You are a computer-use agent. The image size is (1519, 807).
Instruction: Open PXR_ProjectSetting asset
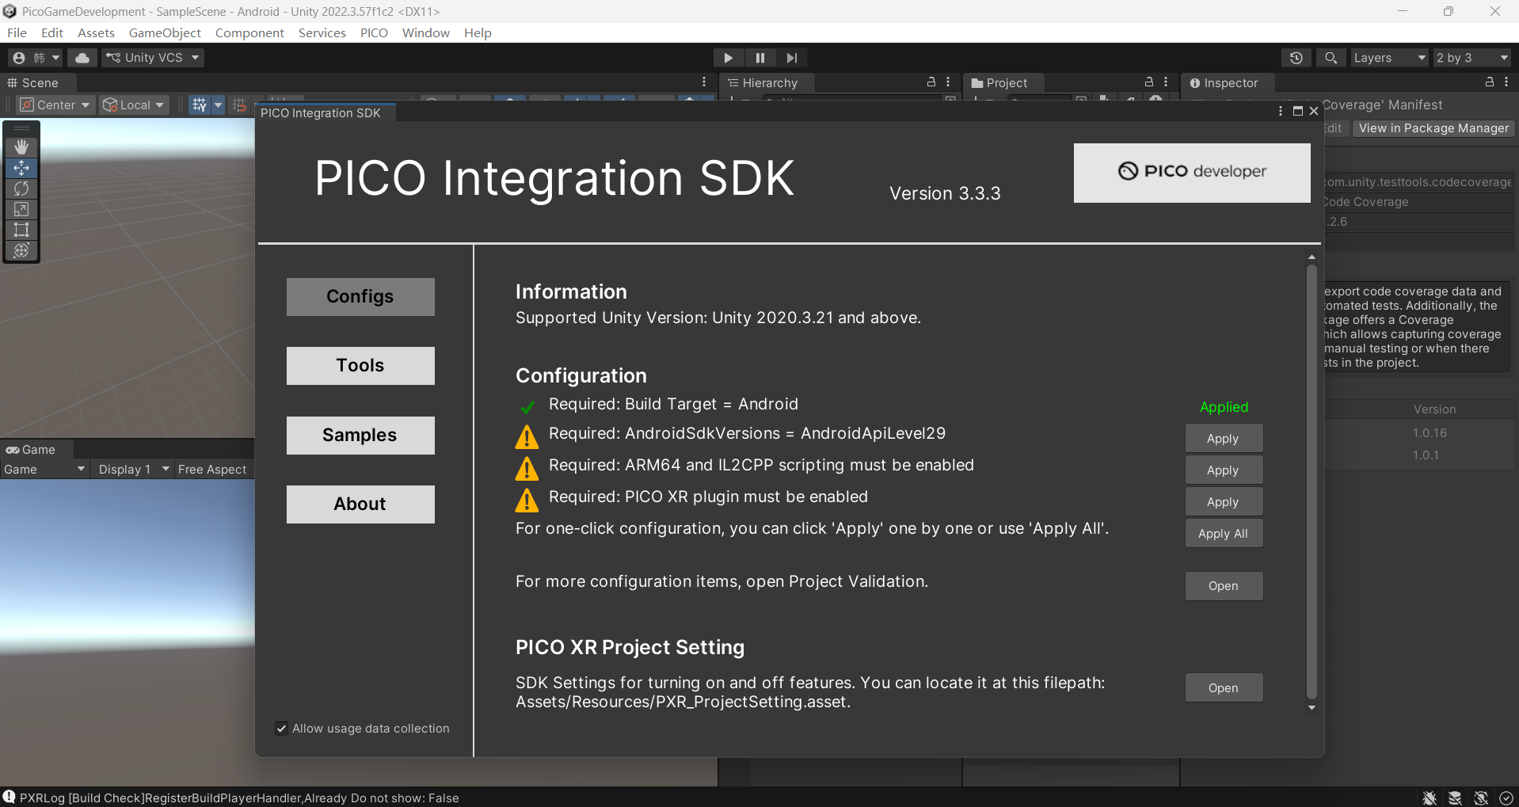tap(1224, 687)
